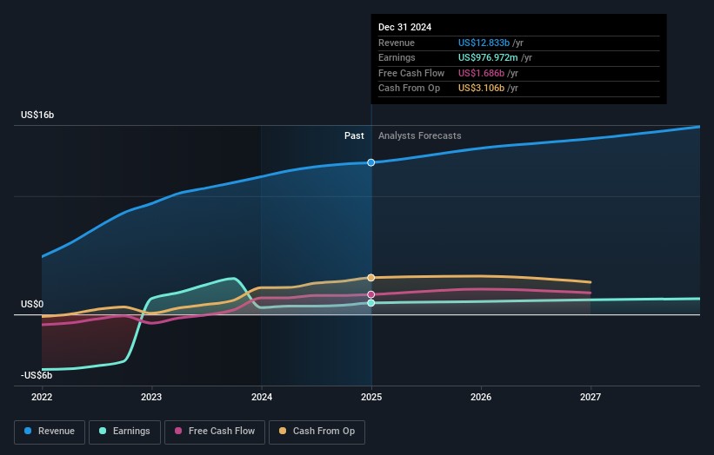Click Earnings marker at 2025

click(x=371, y=303)
